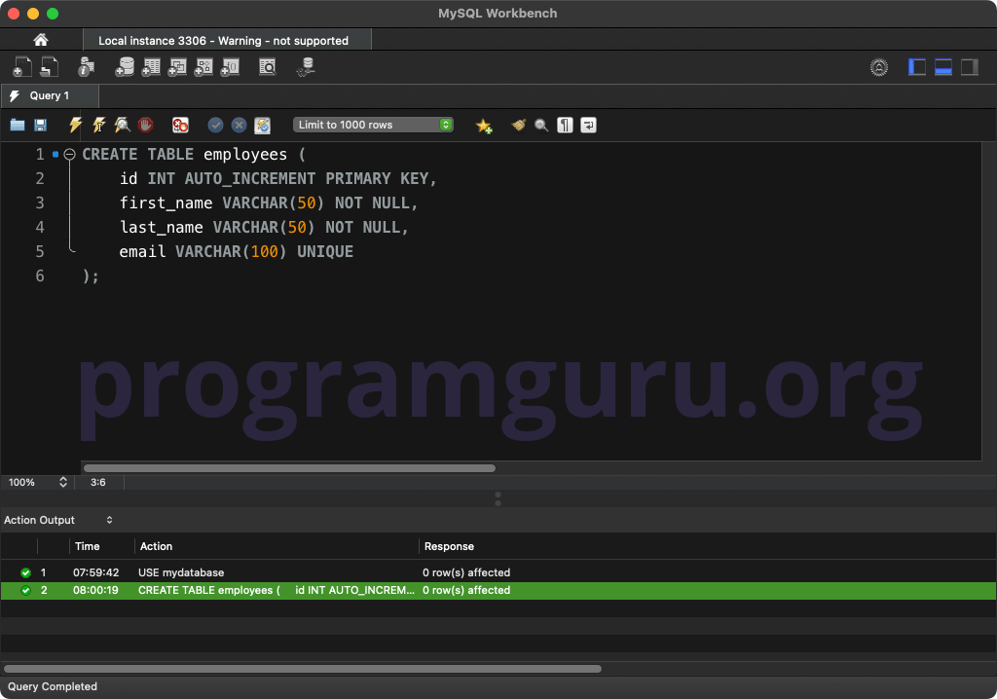
Task: Click success icon of row 2
Action: 25,590
